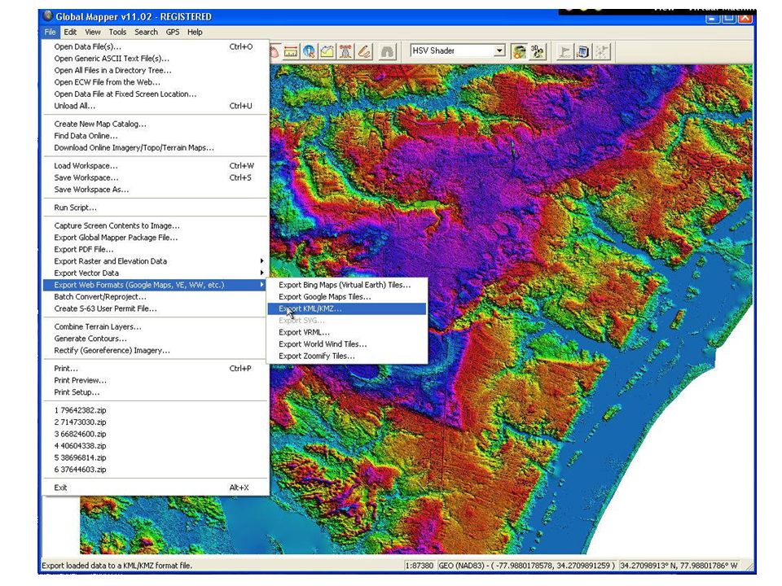Open the File menu
Image resolution: width=782 pixels, height=586 pixels.
click(x=50, y=32)
